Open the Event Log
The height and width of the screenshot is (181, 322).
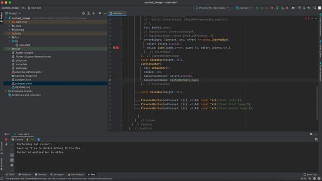[310, 174]
